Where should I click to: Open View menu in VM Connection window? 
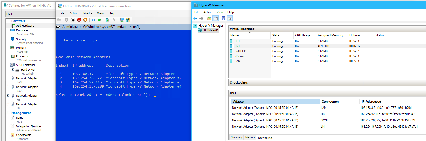(x=100, y=13)
